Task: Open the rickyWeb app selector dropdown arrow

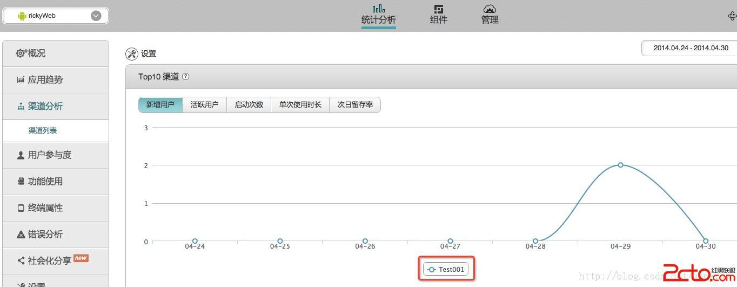Action: click(x=96, y=16)
